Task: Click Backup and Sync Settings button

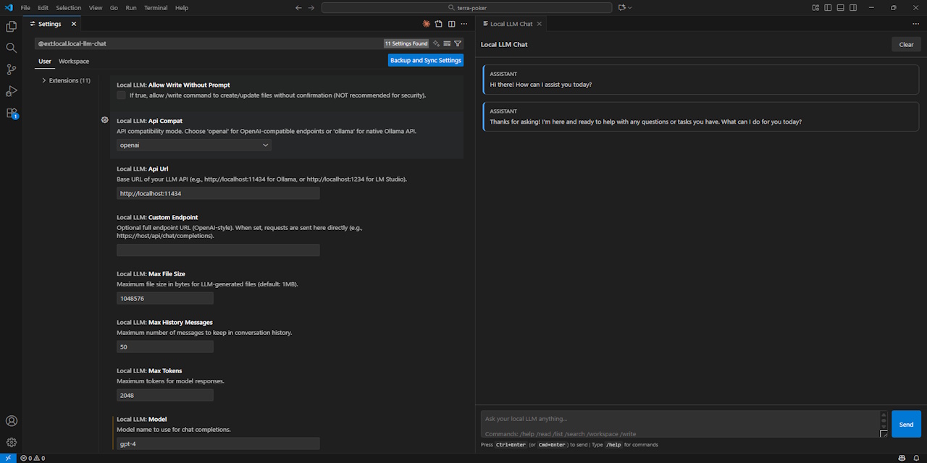Action: point(426,60)
